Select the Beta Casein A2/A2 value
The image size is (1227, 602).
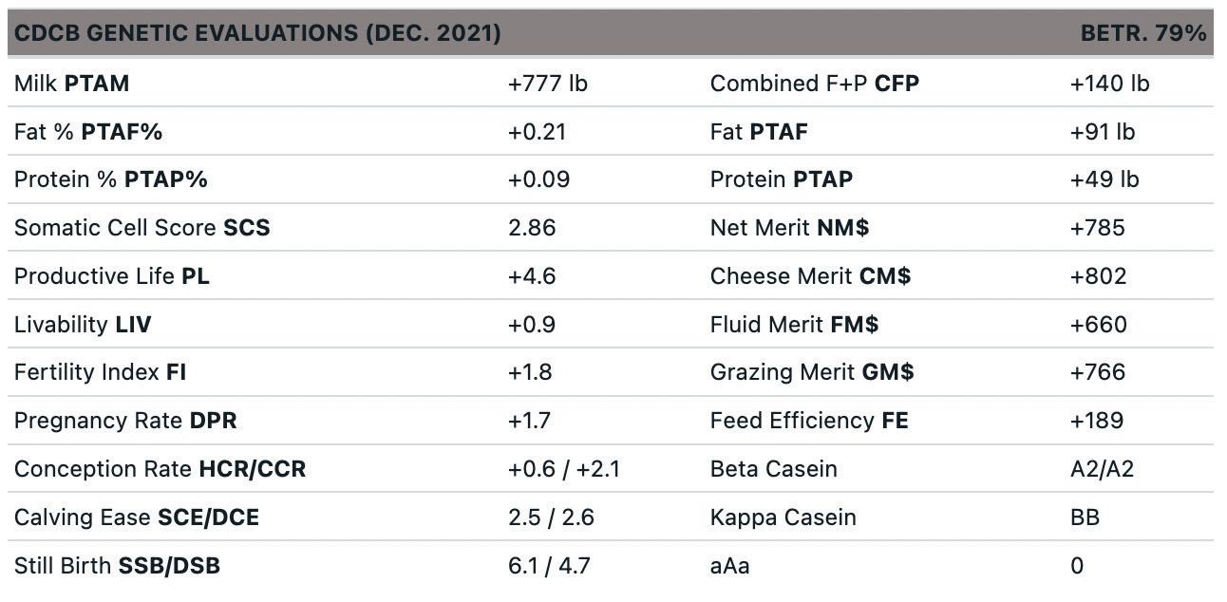1102,469
